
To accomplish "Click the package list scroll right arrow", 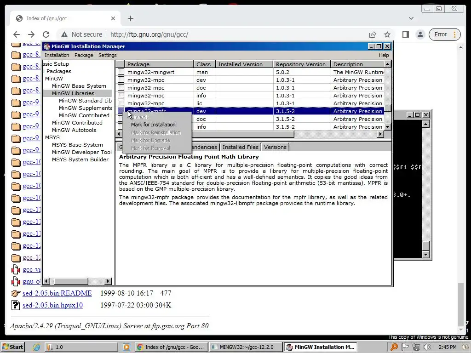I will [380, 134].
